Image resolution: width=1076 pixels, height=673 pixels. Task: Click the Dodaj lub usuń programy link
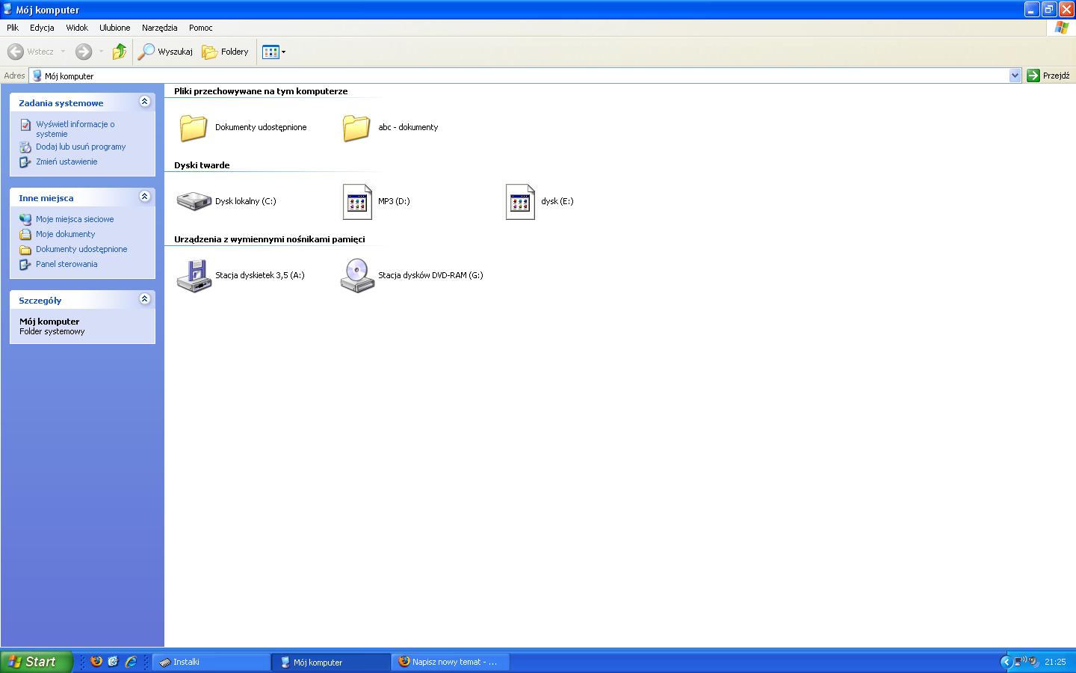[x=81, y=147]
